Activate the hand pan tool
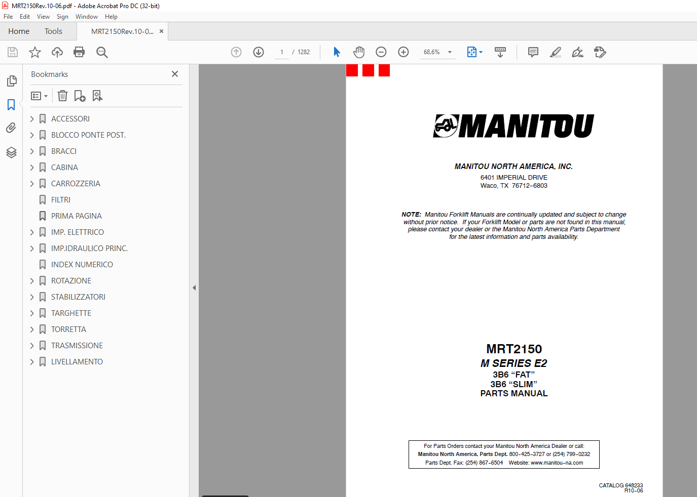Image resolution: width=697 pixels, height=497 pixels. coord(359,52)
